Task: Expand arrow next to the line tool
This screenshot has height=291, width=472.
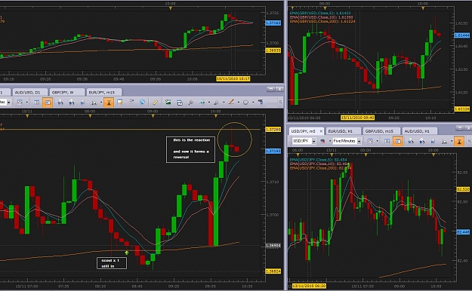Action: [238, 103]
